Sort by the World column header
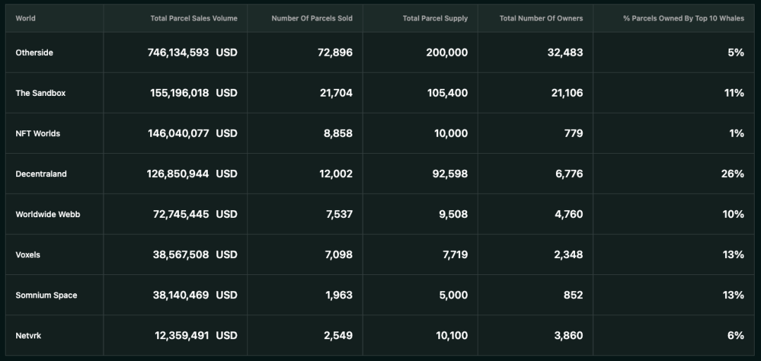Image resolution: width=761 pixels, height=361 pixels. [x=25, y=18]
